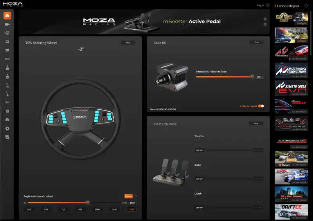
Task: Click the TSW steering wheel image
Action: point(80,120)
